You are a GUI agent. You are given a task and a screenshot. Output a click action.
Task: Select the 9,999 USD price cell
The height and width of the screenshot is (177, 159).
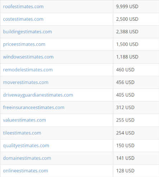[x=136, y=6]
